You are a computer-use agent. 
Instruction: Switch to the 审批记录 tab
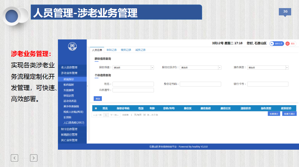click(111, 50)
